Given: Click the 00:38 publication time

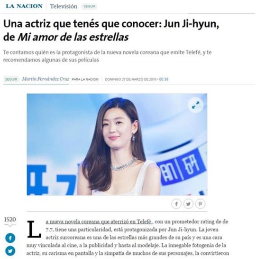Looking at the screenshot, I should [164, 79].
